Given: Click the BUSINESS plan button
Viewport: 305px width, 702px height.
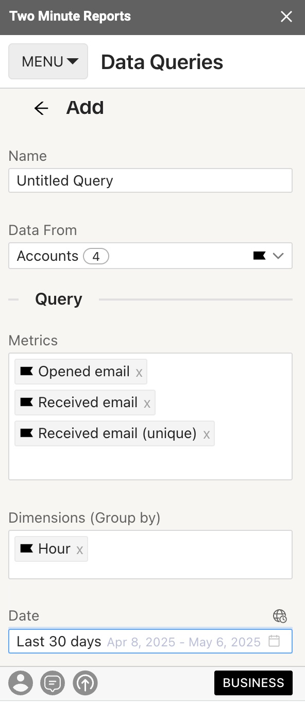Looking at the screenshot, I should pos(253,683).
